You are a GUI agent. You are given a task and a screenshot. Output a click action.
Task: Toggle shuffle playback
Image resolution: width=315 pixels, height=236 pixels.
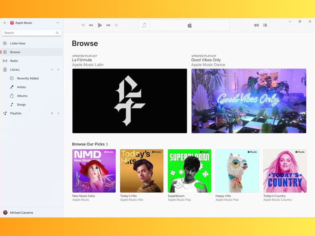pos(83,25)
